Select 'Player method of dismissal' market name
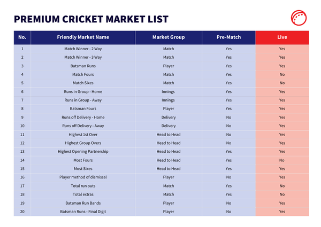The width and height of the screenshot is (321, 227). (x=83, y=177)
